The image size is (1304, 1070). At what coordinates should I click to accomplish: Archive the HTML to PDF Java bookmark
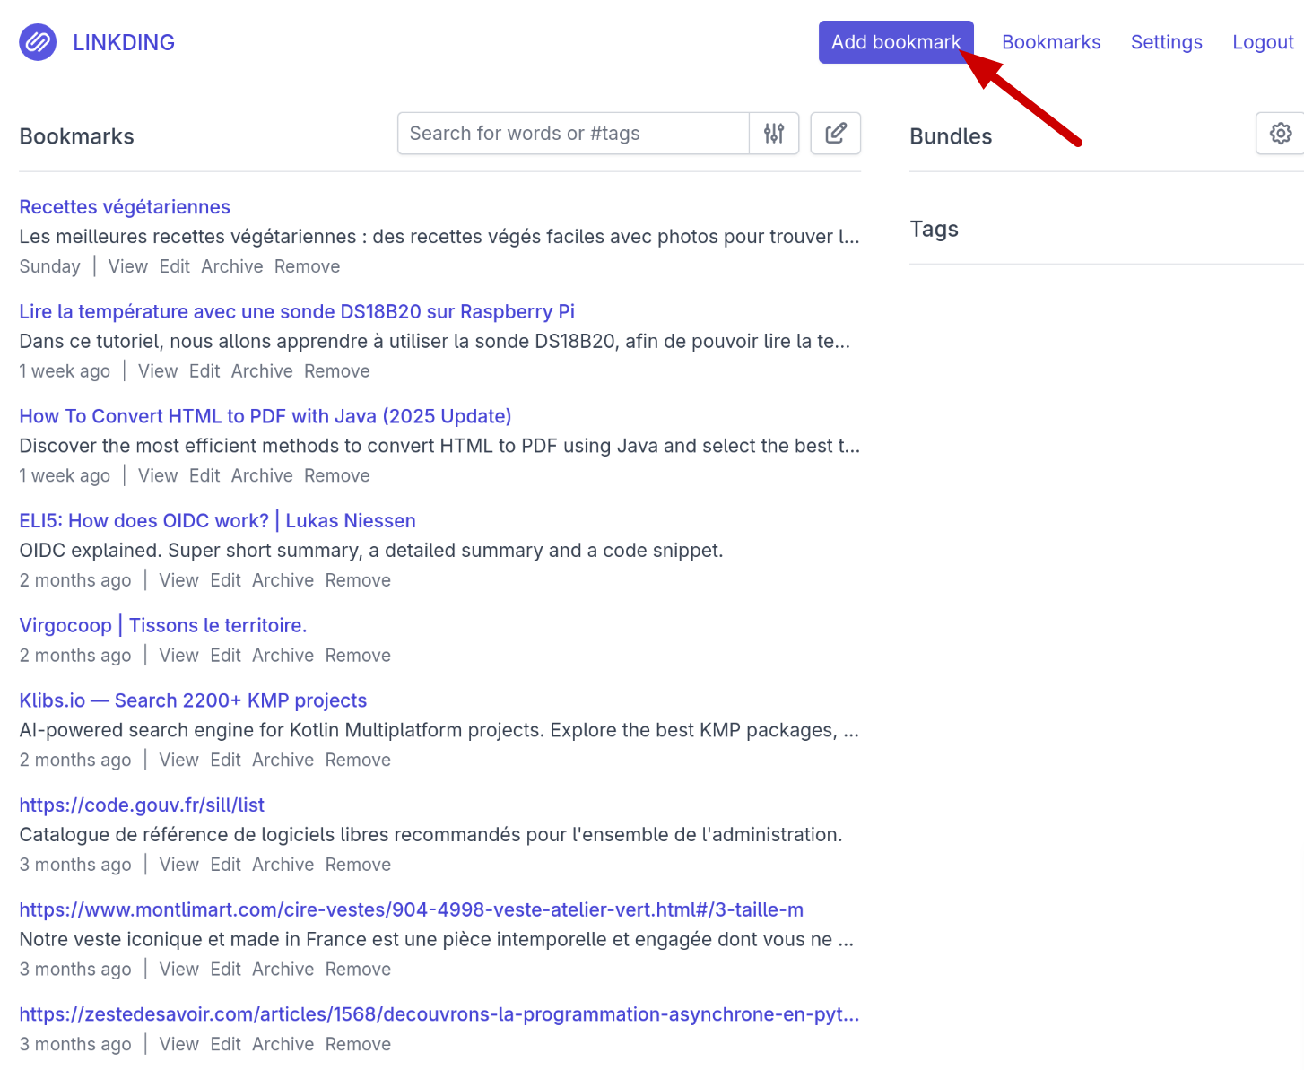(x=262, y=476)
